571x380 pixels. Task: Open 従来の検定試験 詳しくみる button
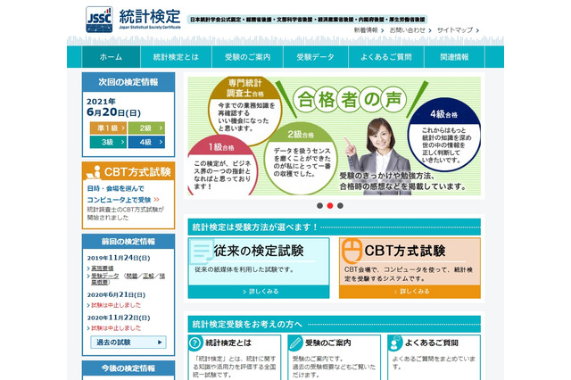259,292
